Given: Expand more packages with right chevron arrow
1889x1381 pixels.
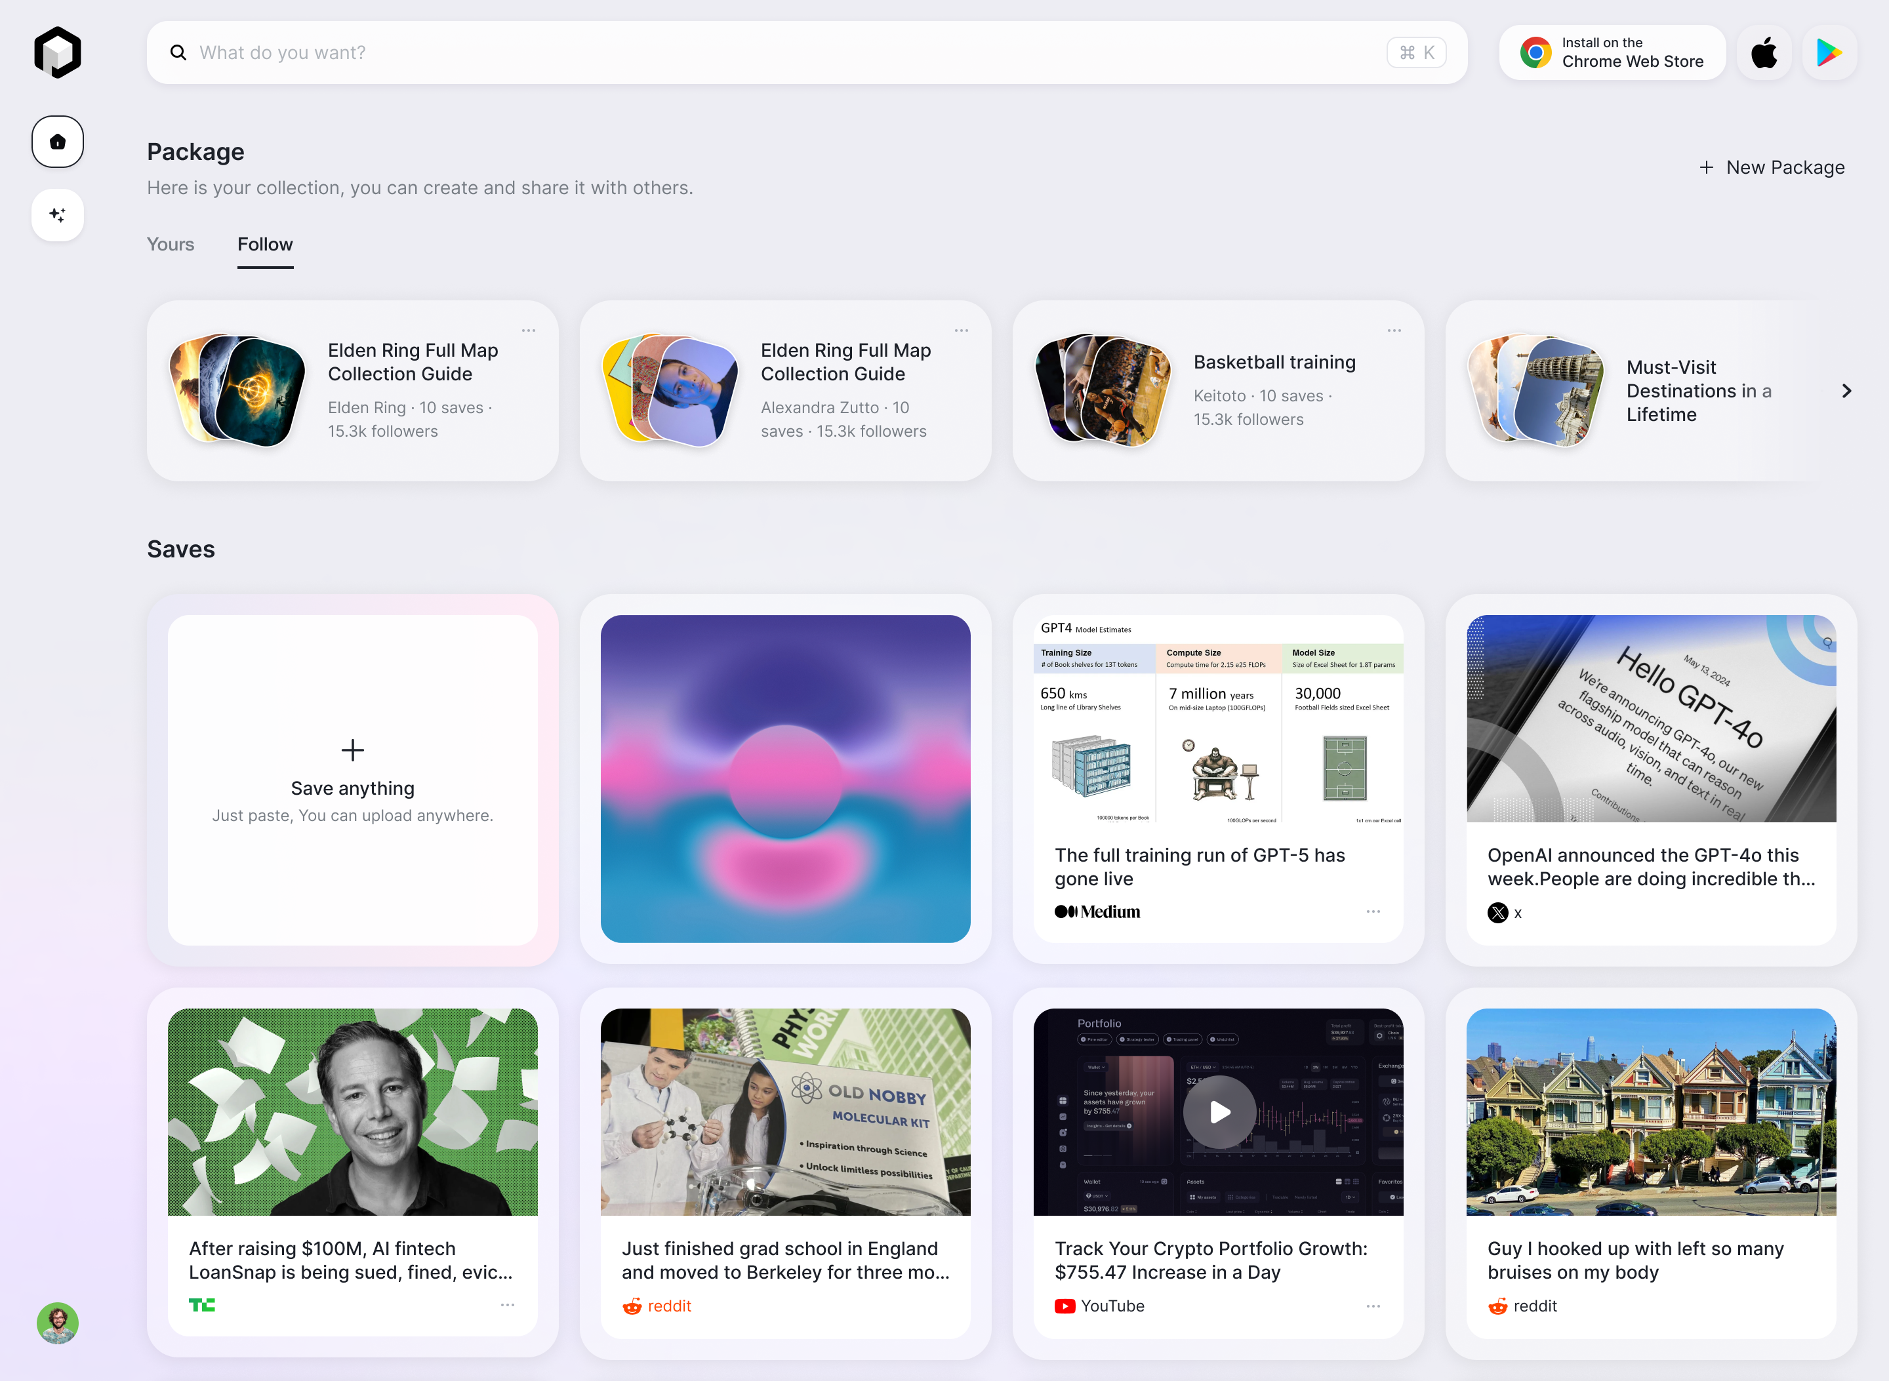Looking at the screenshot, I should click(1846, 391).
